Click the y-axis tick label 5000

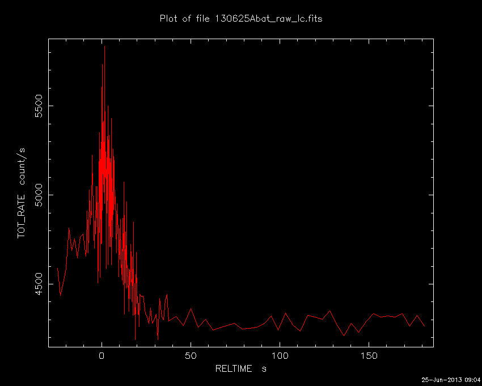39,195
